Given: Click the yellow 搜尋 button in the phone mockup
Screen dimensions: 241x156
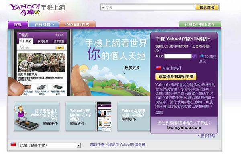Looking at the screenshot, I should [60, 48].
